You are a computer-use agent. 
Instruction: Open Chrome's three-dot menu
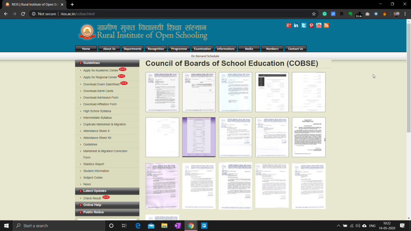(405, 14)
